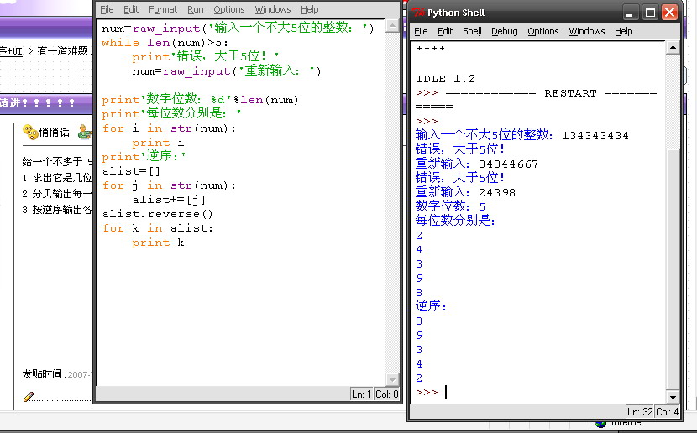
Task: Click the Python Shell vertical scrollbar thumb
Action: point(672,269)
